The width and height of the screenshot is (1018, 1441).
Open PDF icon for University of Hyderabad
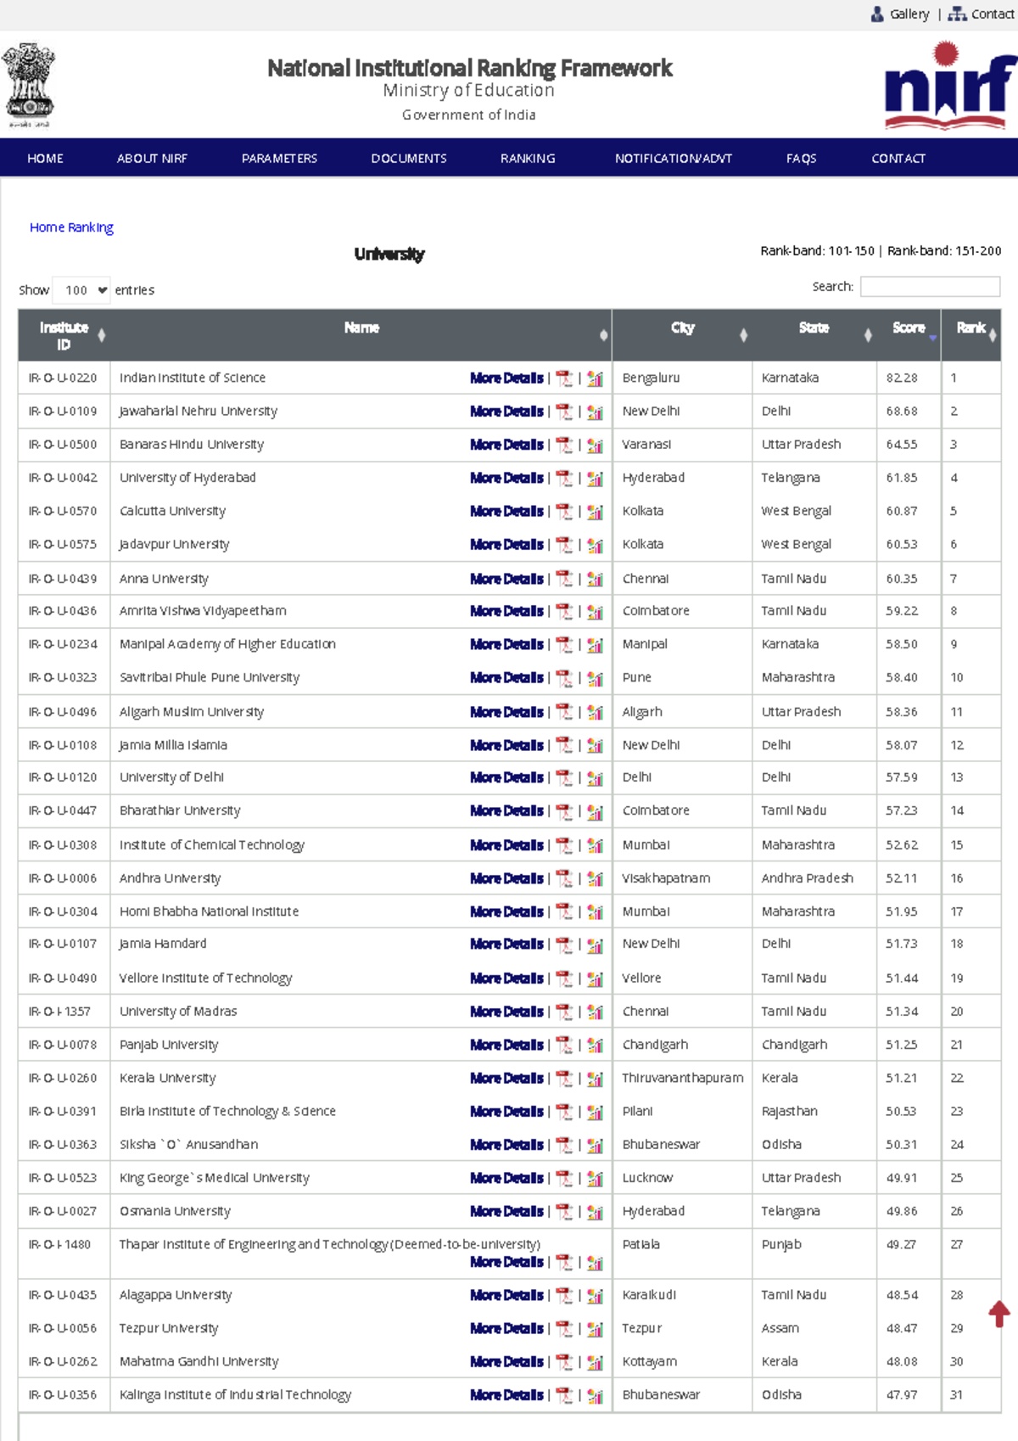(x=564, y=479)
